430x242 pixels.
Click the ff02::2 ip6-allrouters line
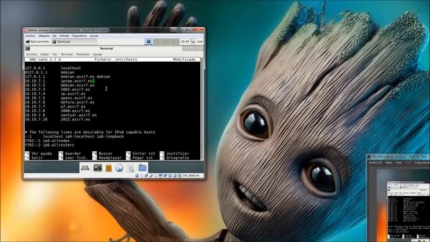pyautogui.click(x=49, y=145)
